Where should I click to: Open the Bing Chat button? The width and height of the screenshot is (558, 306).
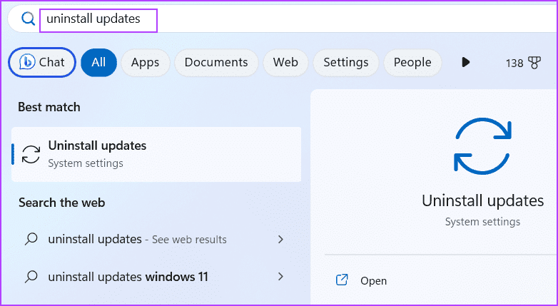coord(42,62)
